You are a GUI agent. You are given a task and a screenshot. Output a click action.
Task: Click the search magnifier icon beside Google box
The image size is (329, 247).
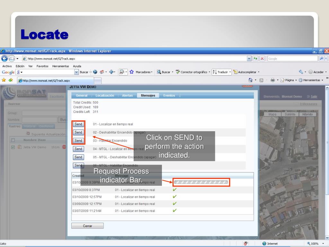pos(321,59)
